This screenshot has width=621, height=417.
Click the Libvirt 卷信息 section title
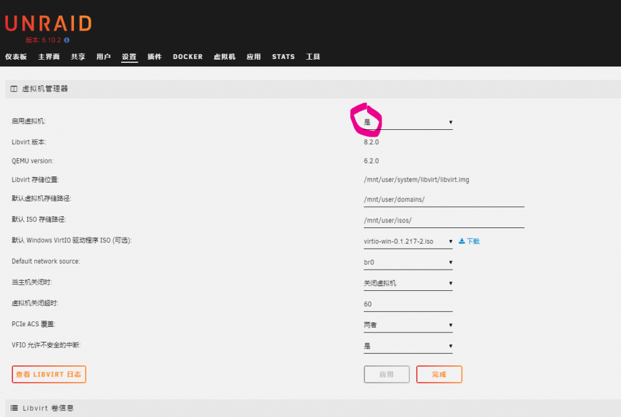(48, 408)
